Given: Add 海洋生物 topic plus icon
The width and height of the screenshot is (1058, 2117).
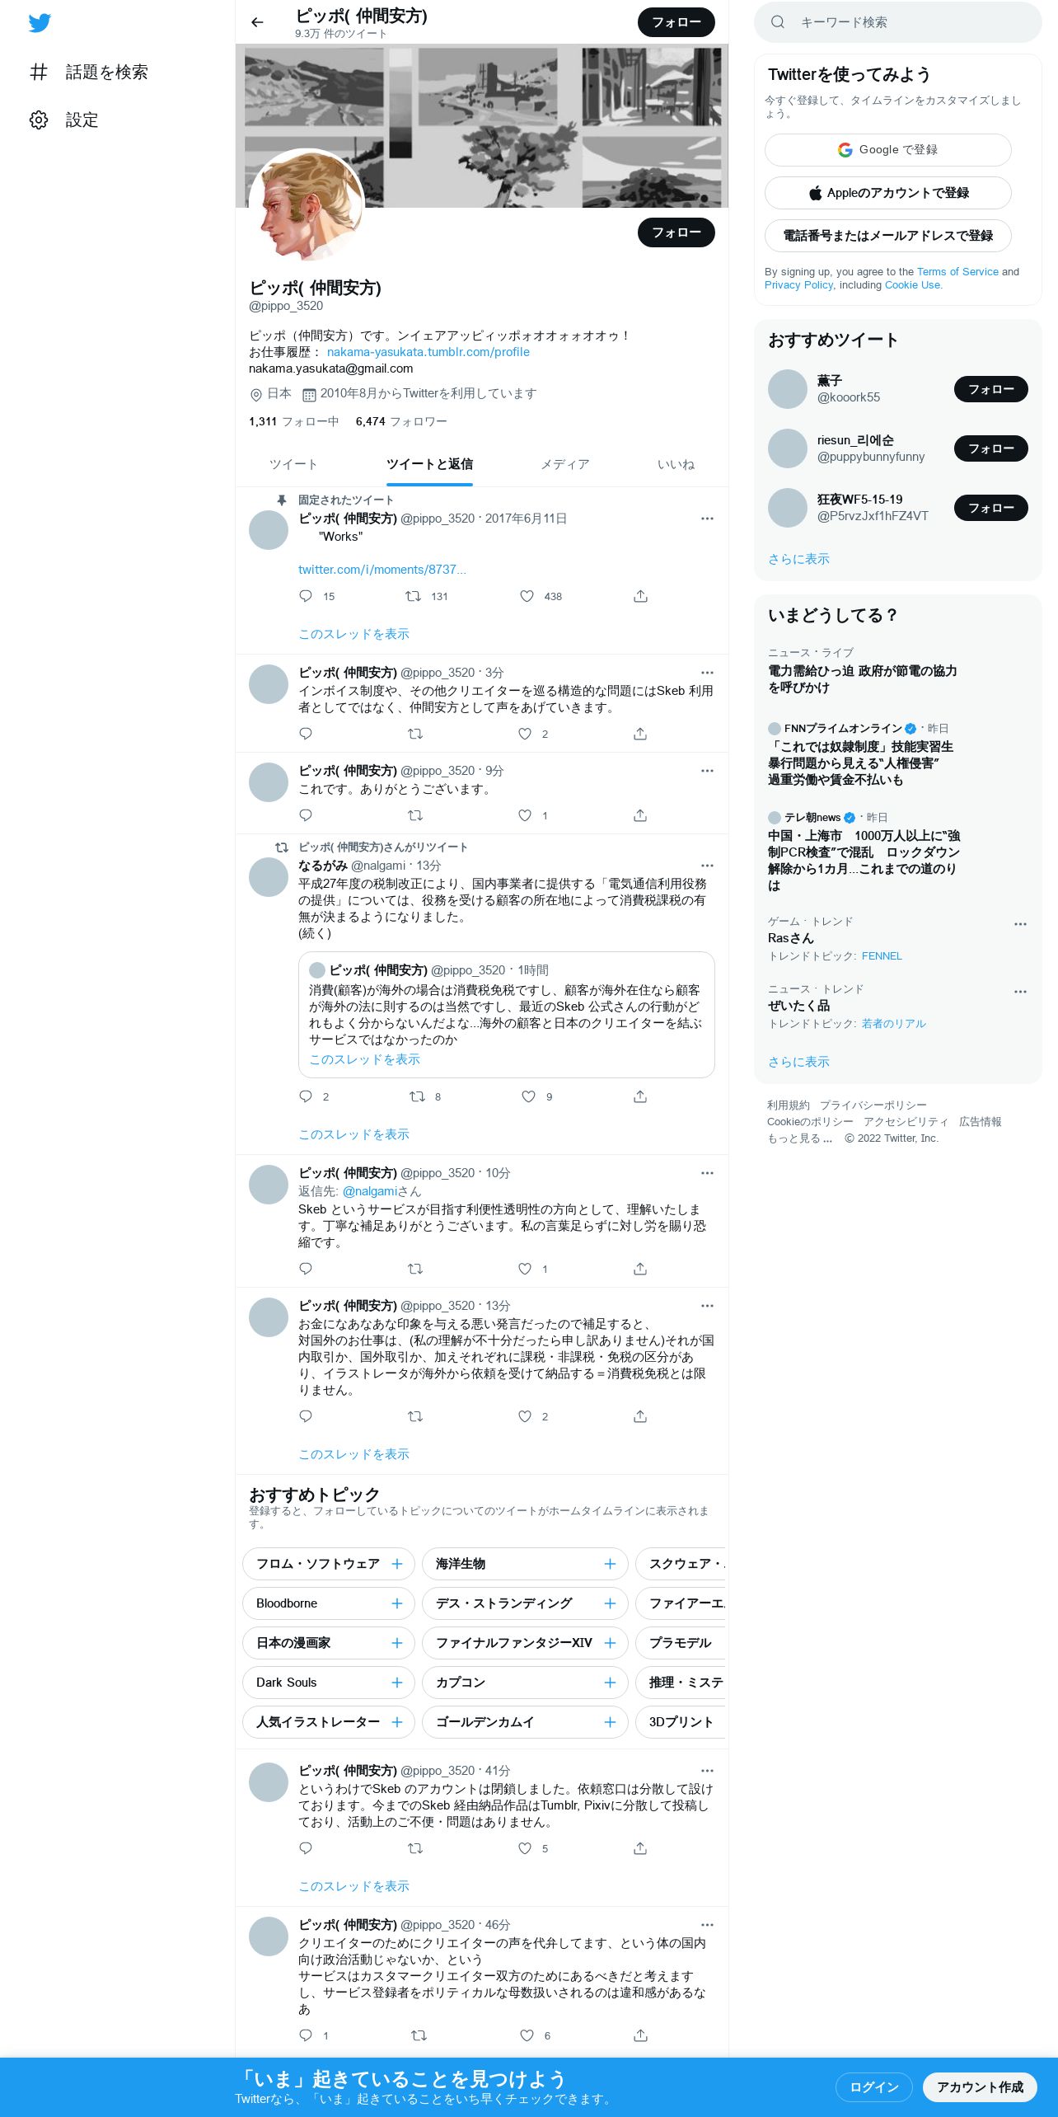Looking at the screenshot, I should [610, 1564].
